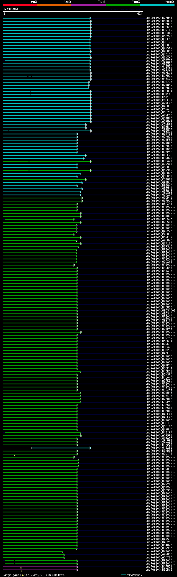
Task: Select the UniRef100_Q56Z36 label
Action: click(x=159, y=60)
